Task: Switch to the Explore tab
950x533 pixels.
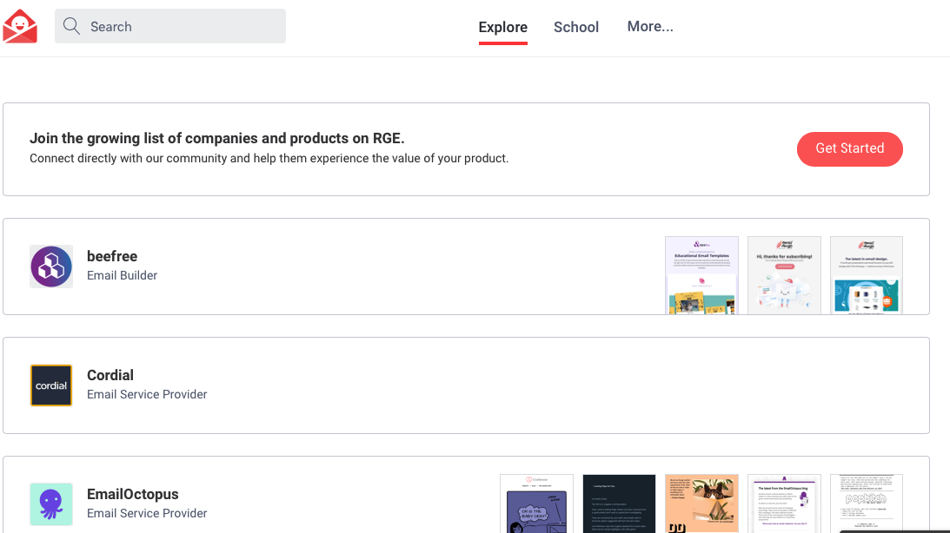Action: [502, 27]
